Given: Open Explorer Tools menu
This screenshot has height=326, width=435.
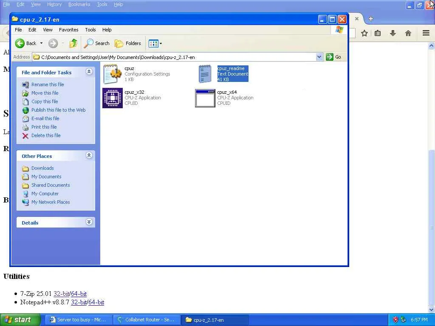Looking at the screenshot, I should tap(90, 30).
